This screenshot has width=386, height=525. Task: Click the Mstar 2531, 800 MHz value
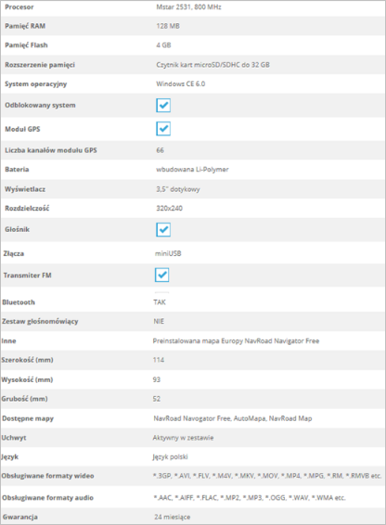(188, 7)
